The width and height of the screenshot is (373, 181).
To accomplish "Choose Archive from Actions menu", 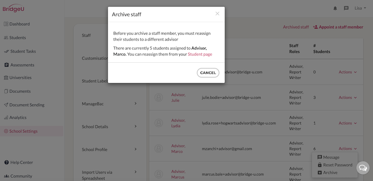I will (x=327, y=173).
